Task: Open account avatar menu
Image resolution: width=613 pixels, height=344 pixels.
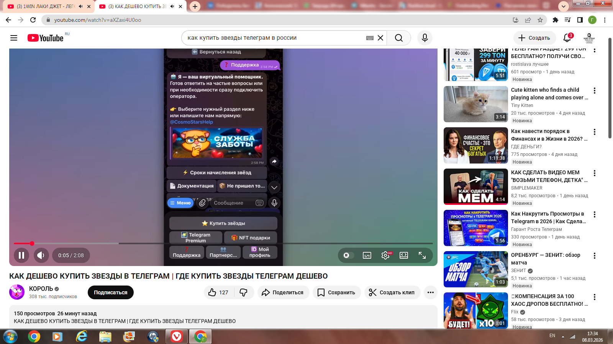Action: point(589,38)
